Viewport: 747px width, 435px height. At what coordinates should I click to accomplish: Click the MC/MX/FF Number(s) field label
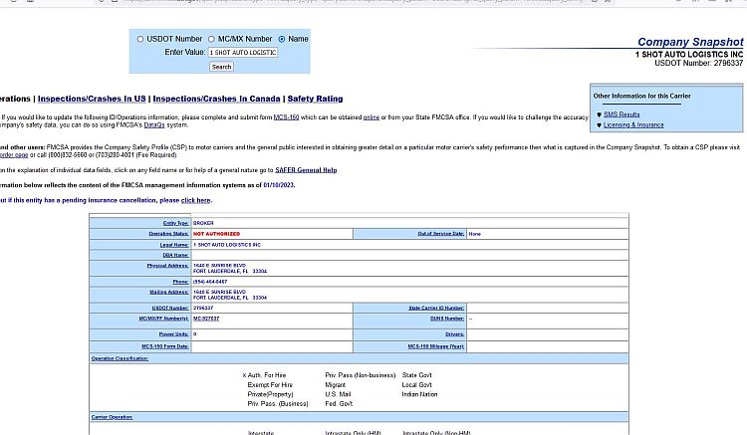(164, 319)
